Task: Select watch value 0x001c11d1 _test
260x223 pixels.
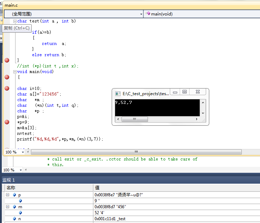Action: [110, 219]
